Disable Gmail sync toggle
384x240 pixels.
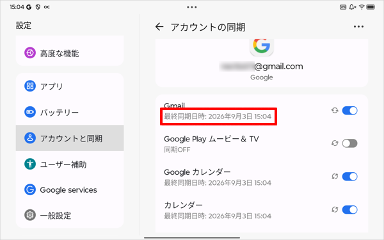click(x=349, y=111)
